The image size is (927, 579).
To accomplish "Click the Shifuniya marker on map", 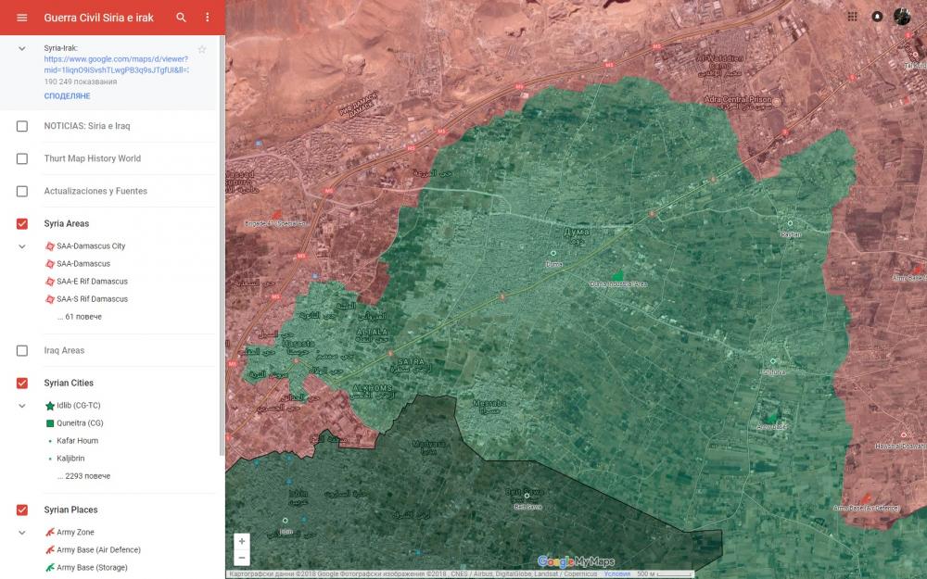I will pyautogui.click(x=772, y=361).
